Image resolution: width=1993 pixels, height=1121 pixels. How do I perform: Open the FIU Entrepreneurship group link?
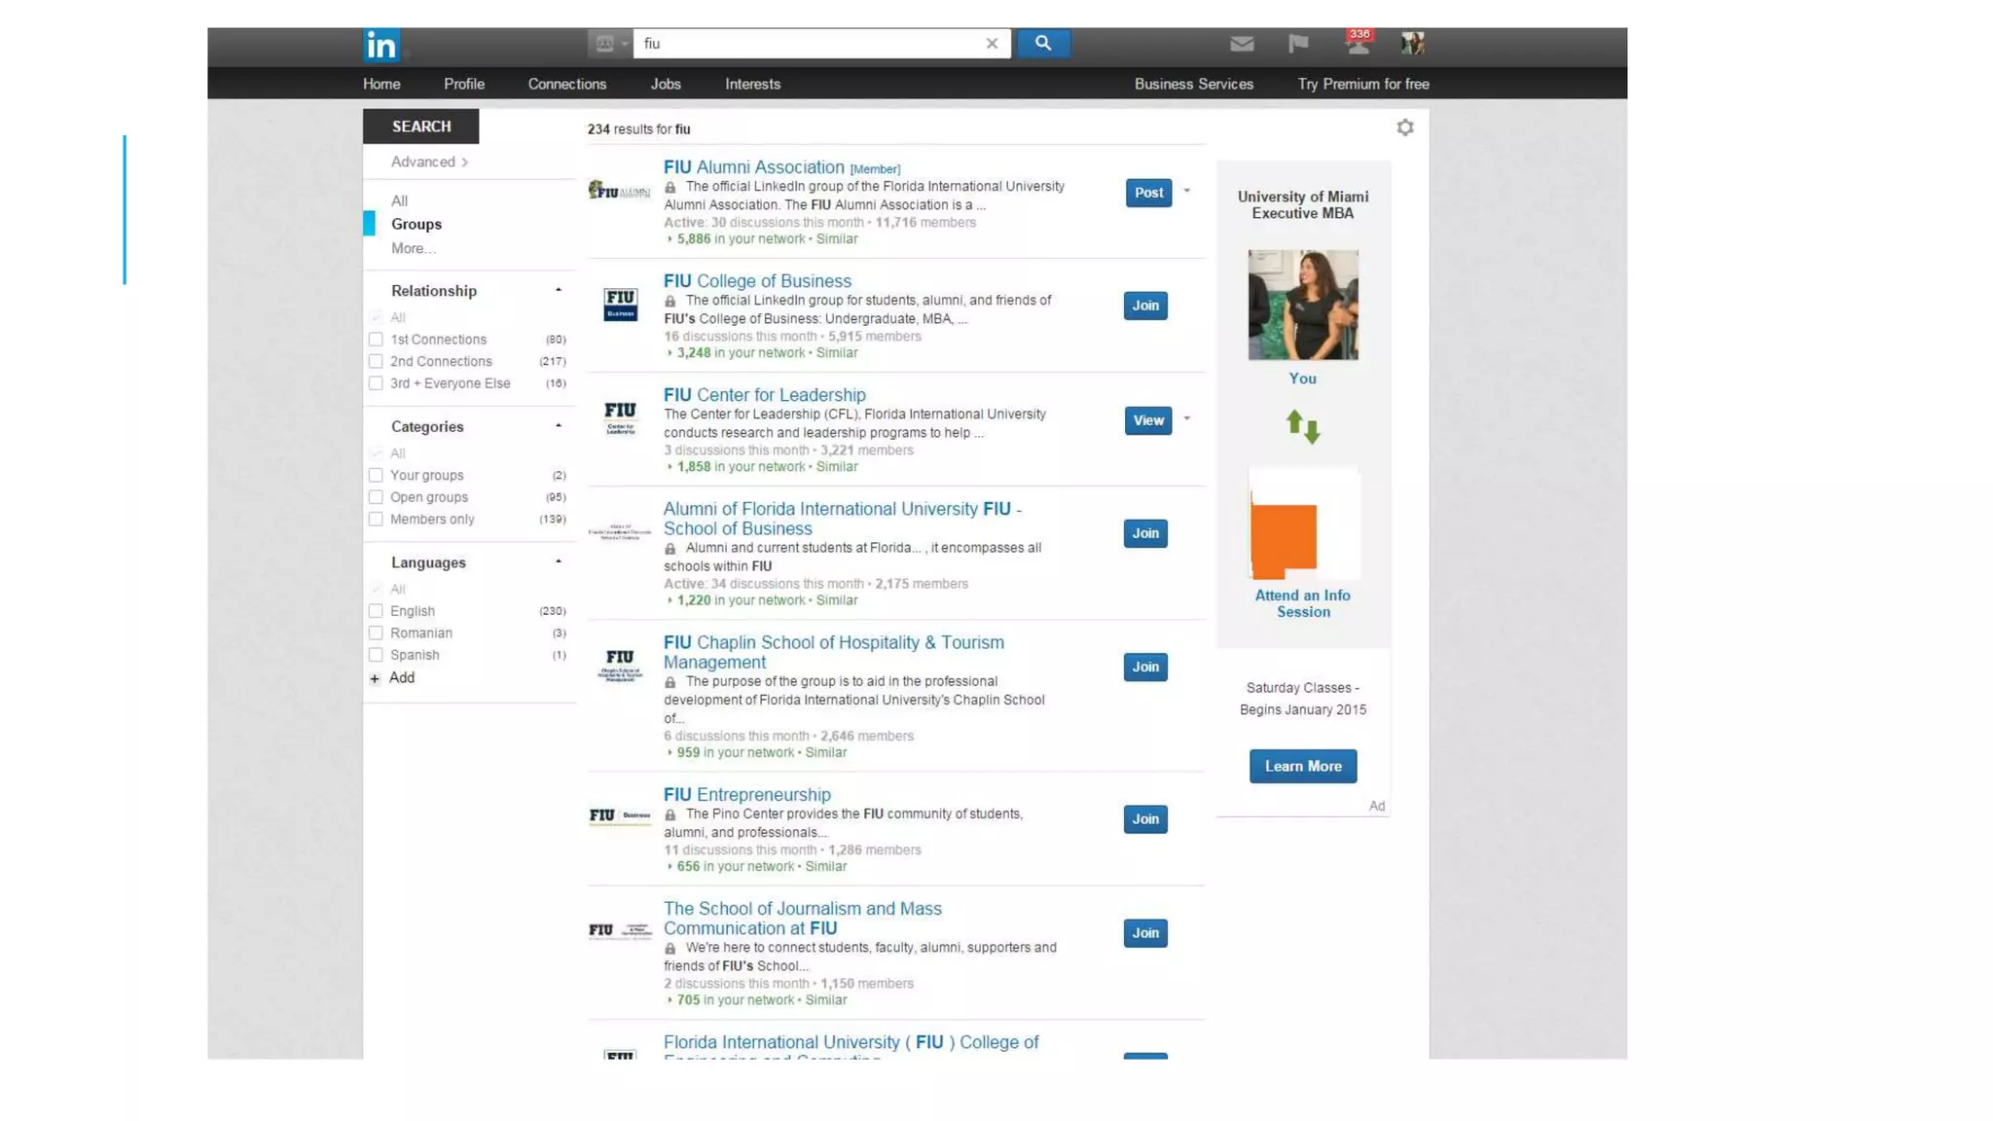click(747, 795)
